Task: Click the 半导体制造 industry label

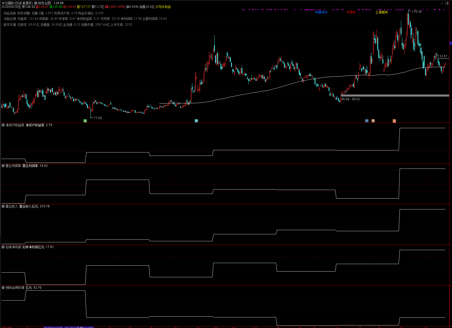Action: tap(163, 7)
